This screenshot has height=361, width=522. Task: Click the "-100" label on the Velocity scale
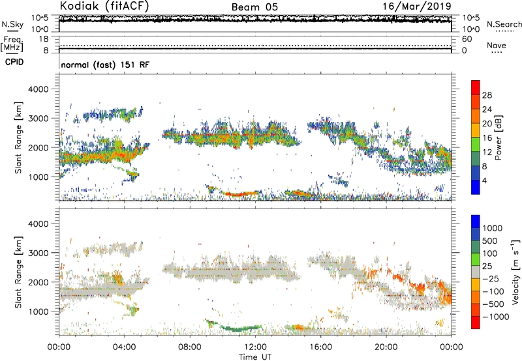tap(493, 291)
